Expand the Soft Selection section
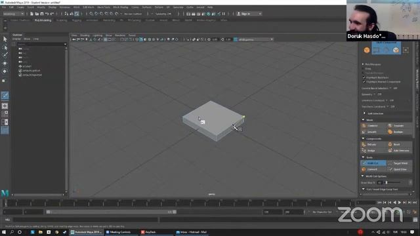The width and height of the screenshot is (420, 236). (364, 113)
